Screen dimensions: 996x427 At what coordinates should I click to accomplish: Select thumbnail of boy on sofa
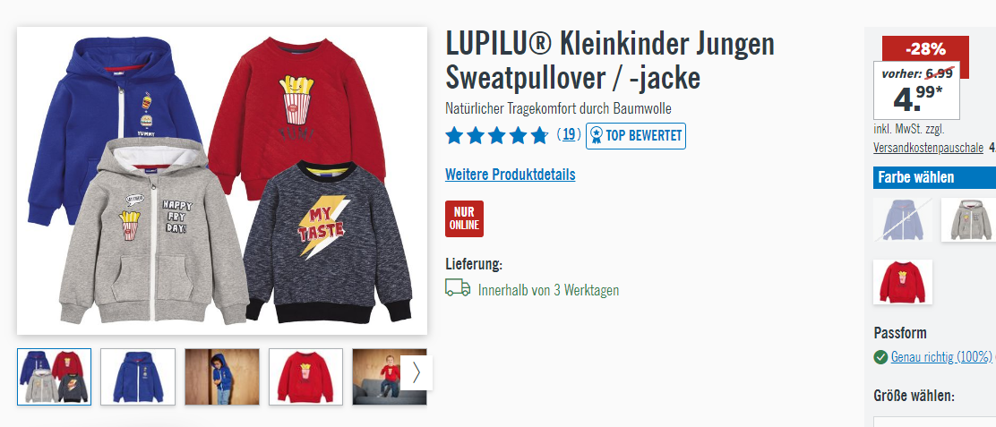(390, 376)
